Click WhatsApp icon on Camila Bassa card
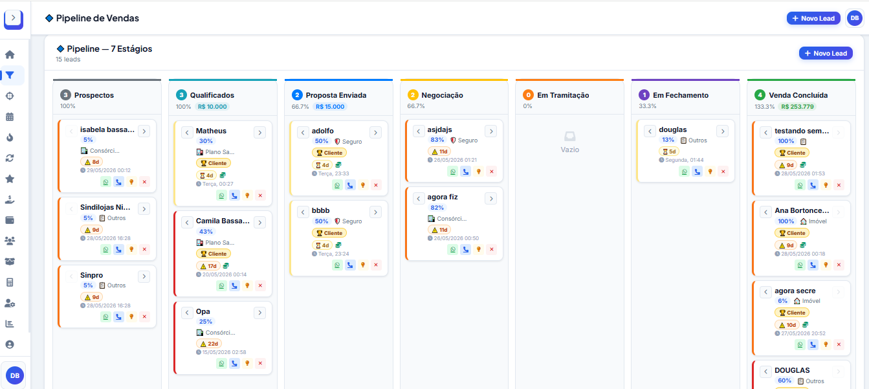869x389 pixels. point(221,286)
